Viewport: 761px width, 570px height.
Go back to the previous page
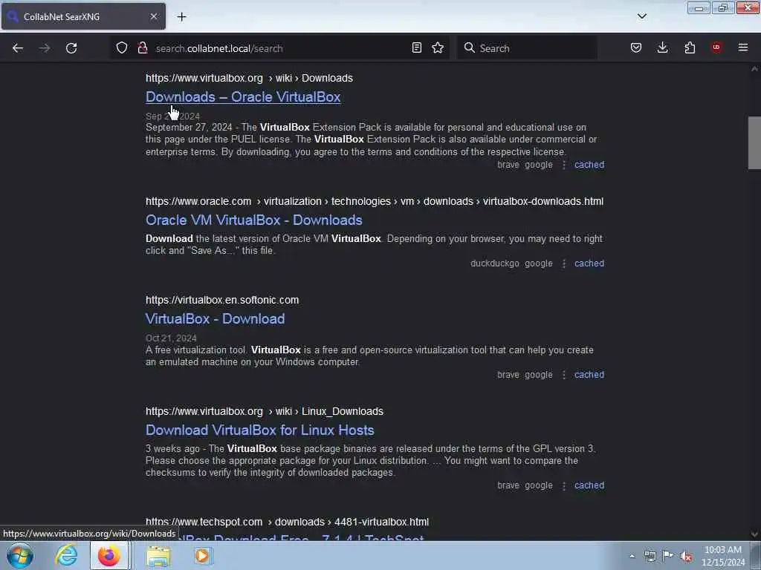coord(18,48)
